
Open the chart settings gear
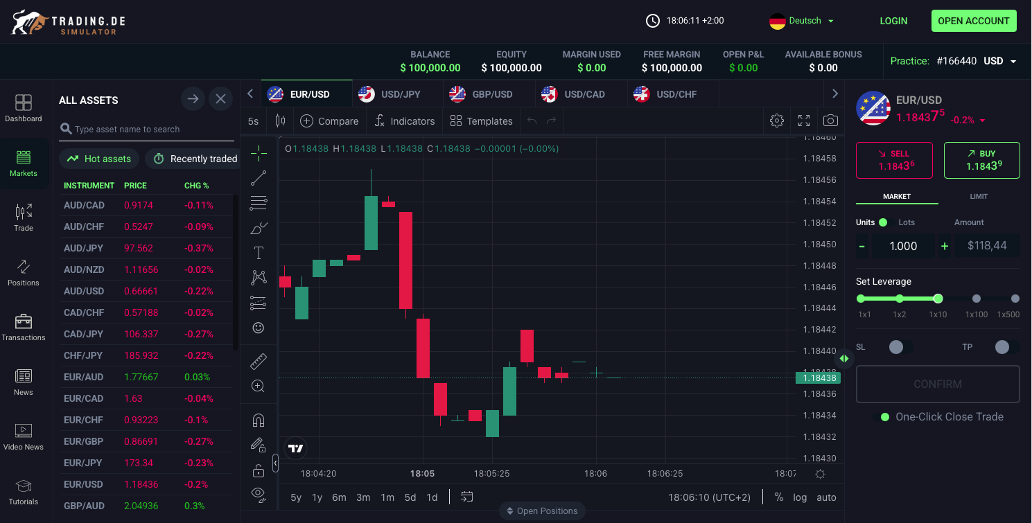click(776, 121)
